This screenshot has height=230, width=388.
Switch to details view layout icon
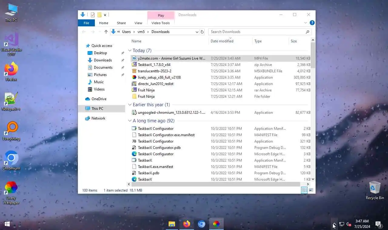(304, 190)
